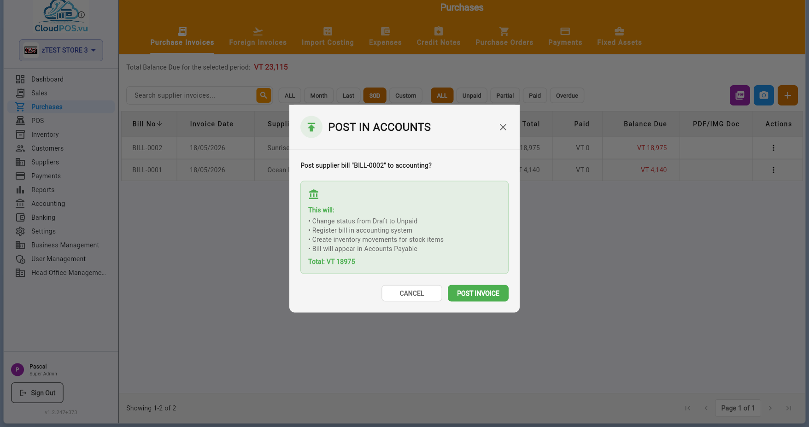This screenshot has width=809, height=427.
Task: Switch to the Purchase Orders tab
Action: [504, 37]
